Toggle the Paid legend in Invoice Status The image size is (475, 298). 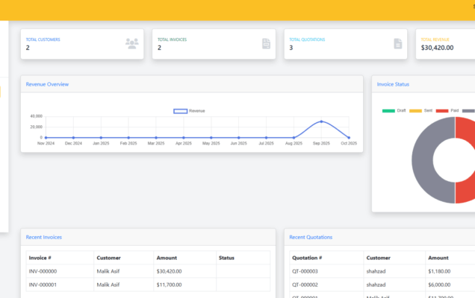[442, 111]
